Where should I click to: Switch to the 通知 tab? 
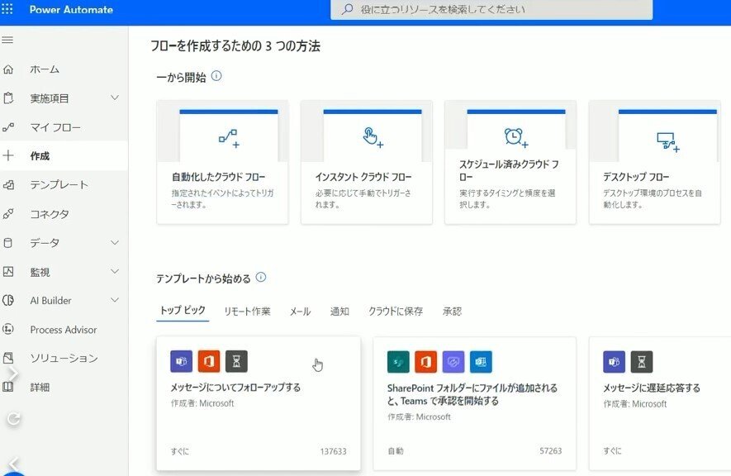pos(339,311)
